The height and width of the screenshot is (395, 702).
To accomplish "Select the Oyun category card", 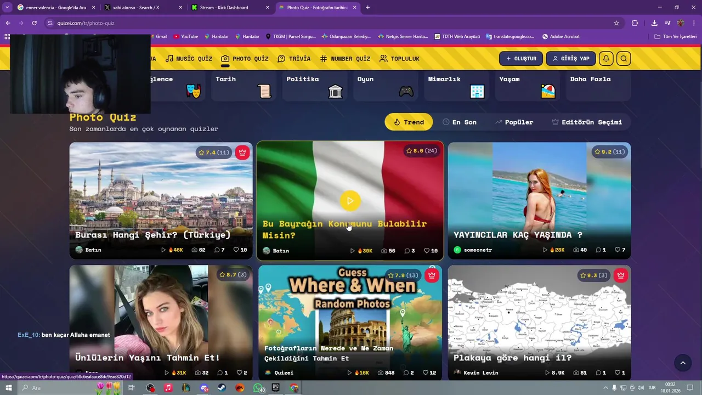I will (386, 86).
